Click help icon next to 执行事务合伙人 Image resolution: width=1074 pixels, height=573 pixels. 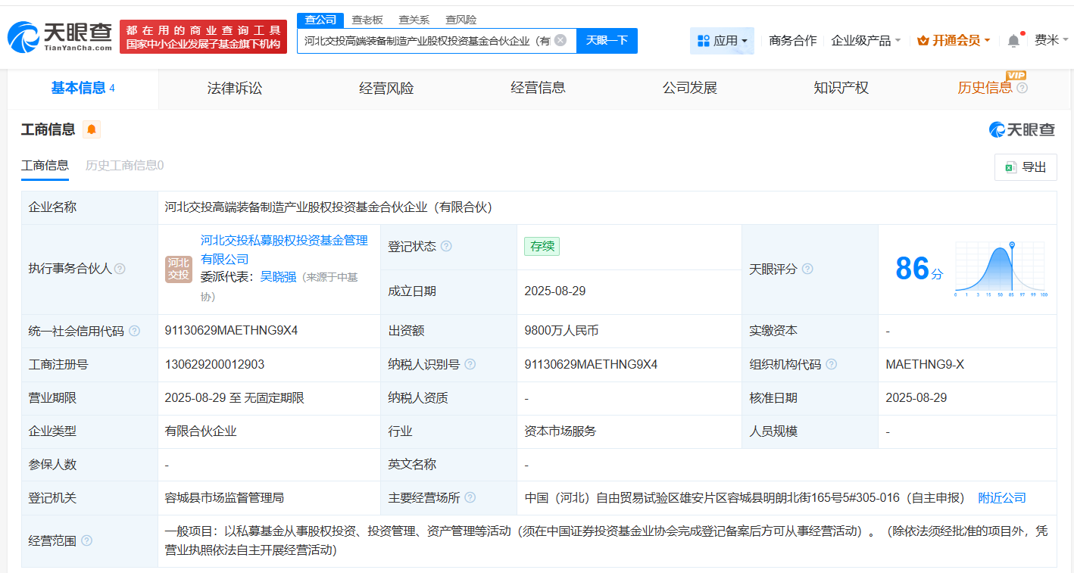[x=120, y=269]
